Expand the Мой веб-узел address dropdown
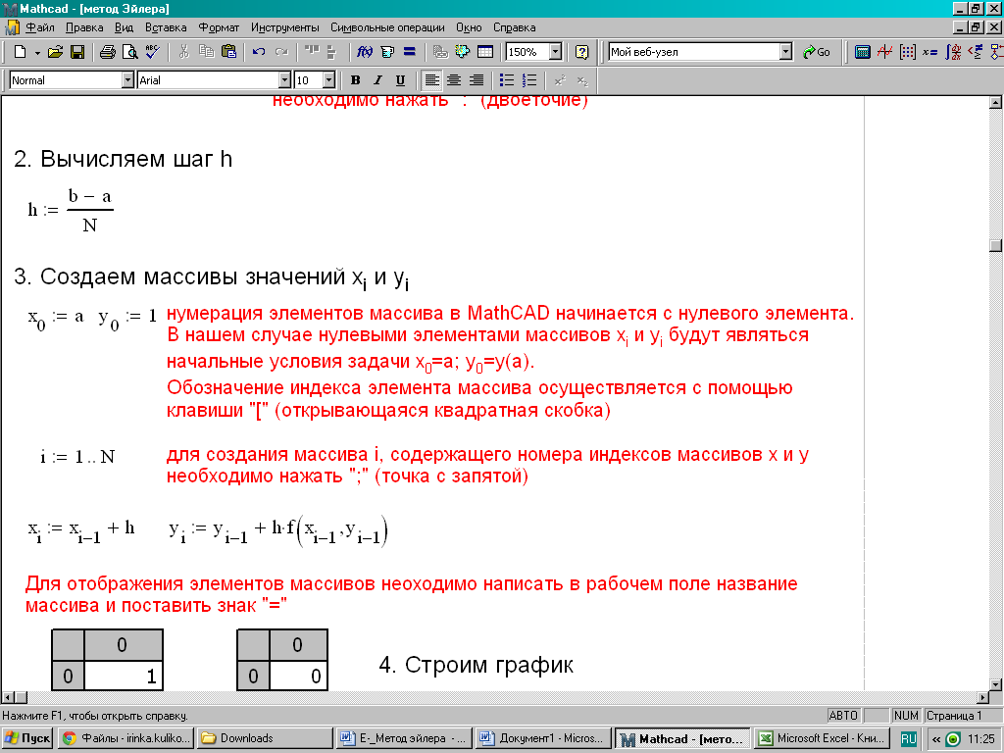 [x=786, y=52]
